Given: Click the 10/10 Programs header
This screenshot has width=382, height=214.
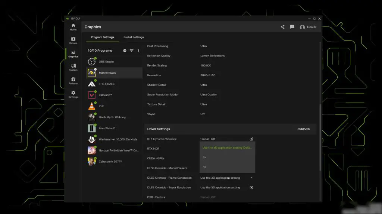Looking at the screenshot, I should [x=100, y=51].
